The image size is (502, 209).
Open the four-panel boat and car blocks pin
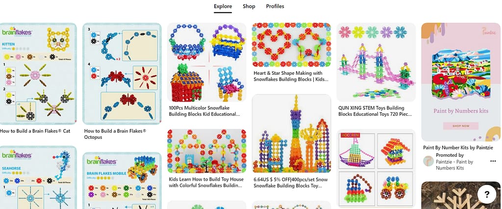coord(376,169)
